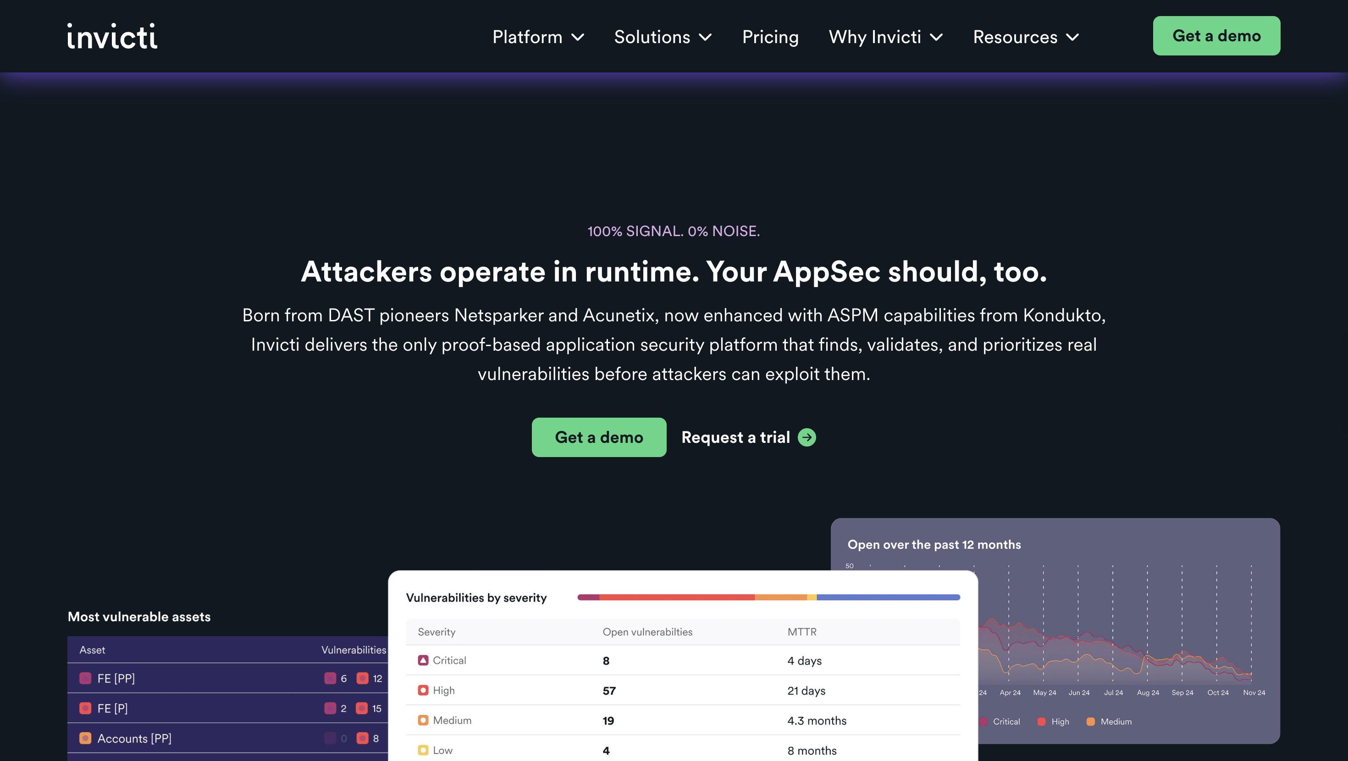The image size is (1348, 761).
Task: Toggle the Critical legend in the chart
Action: 1000,721
